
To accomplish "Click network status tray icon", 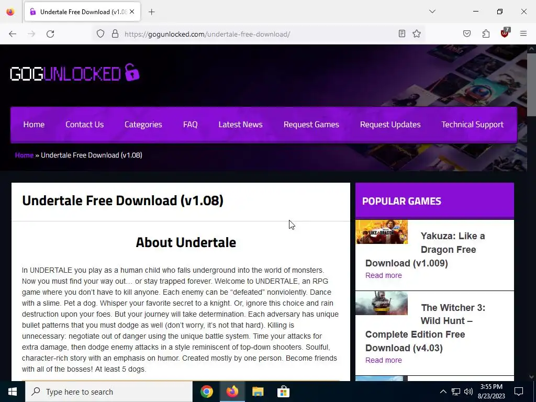I will pos(456,392).
